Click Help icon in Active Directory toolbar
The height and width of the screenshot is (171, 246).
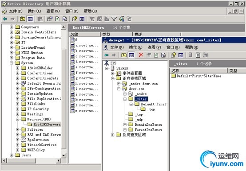point(75,19)
